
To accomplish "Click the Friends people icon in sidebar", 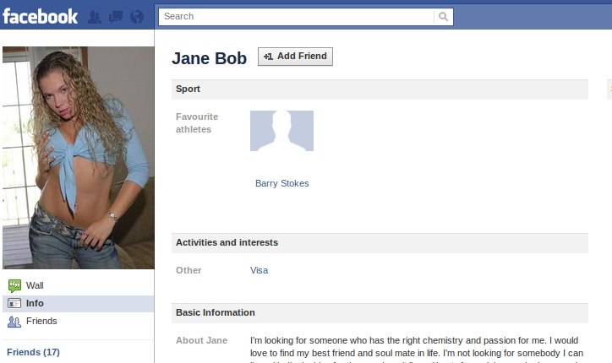I will [14, 322].
